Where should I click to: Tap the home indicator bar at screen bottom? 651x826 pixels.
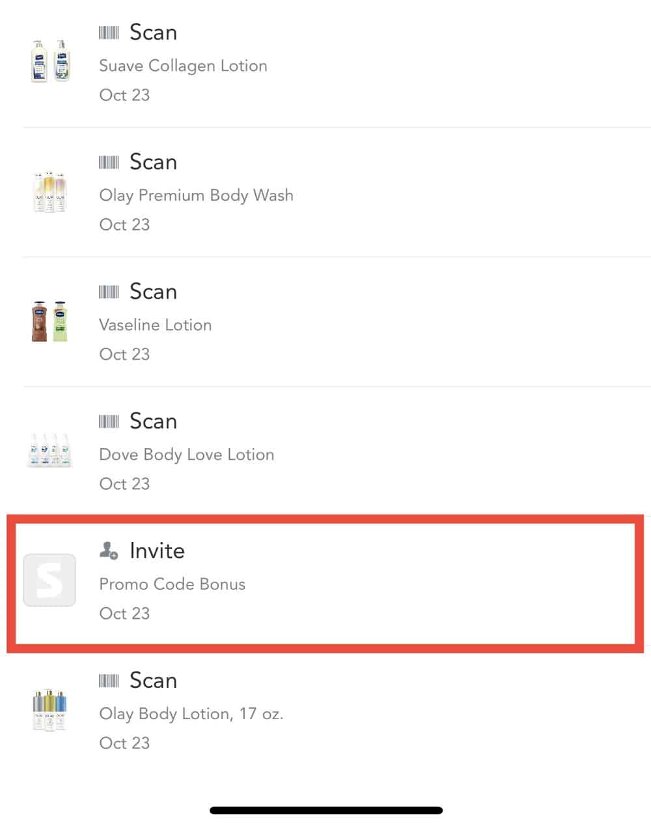click(x=325, y=810)
